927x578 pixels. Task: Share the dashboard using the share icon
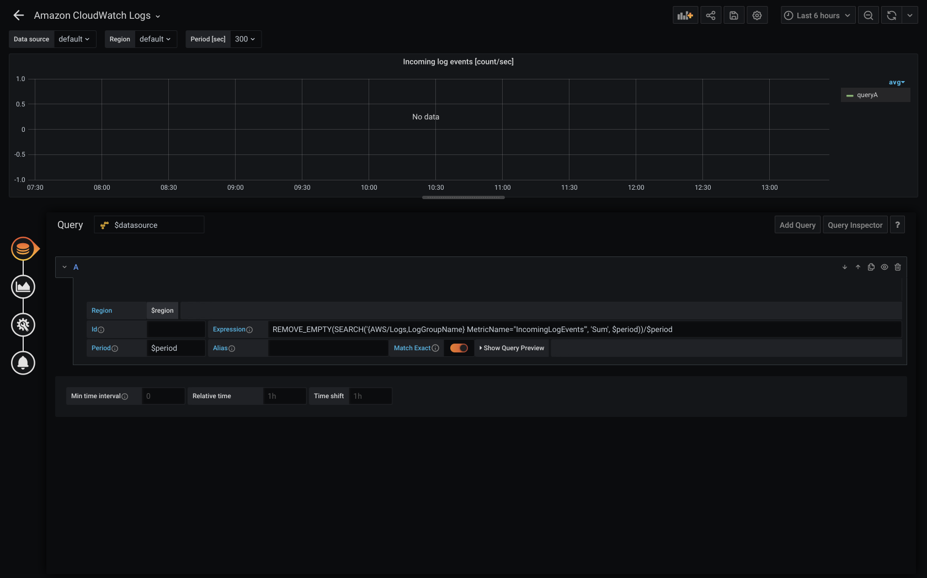click(710, 15)
